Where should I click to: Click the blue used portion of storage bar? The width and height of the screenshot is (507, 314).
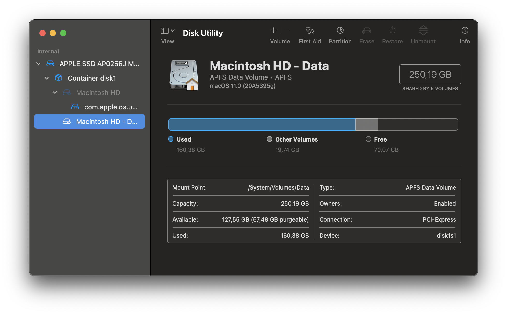(x=262, y=124)
